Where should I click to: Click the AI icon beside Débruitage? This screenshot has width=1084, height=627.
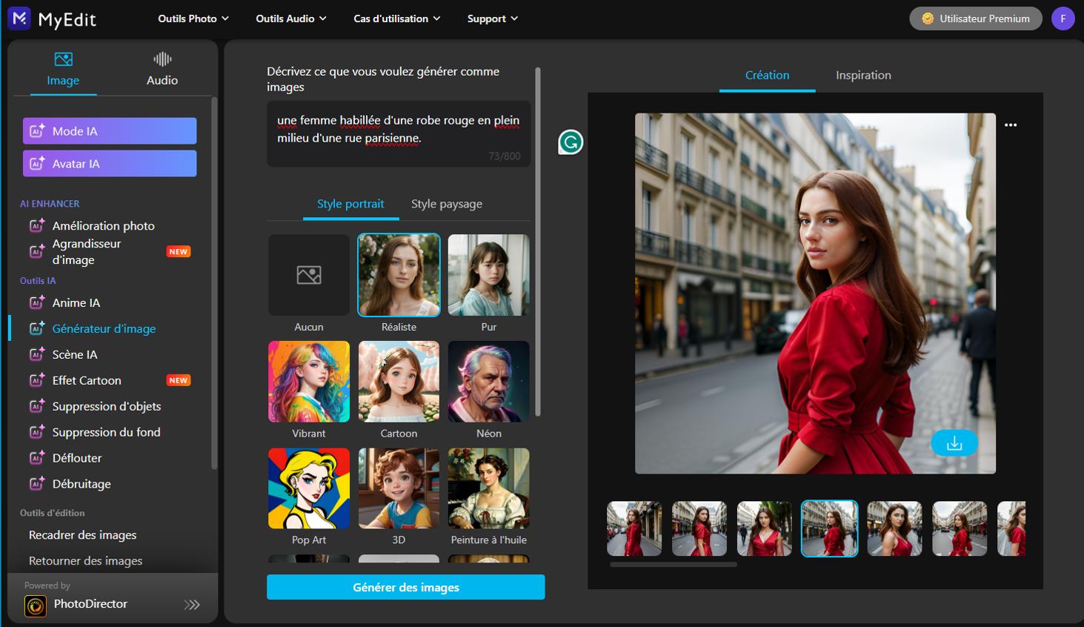coord(37,484)
